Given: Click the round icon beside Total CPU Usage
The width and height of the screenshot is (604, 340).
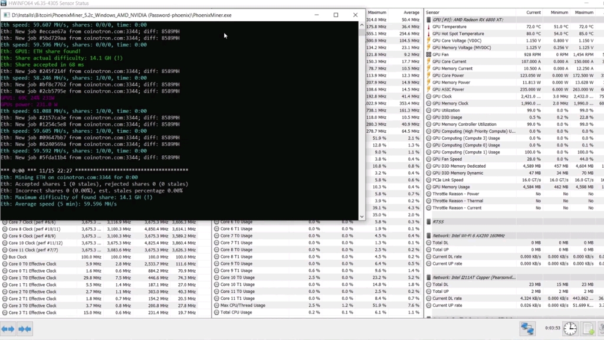Looking at the screenshot, I should coord(216,312).
